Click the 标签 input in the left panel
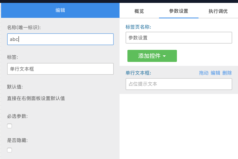This screenshot has width=238, height=159. click(x=60, y=69)
